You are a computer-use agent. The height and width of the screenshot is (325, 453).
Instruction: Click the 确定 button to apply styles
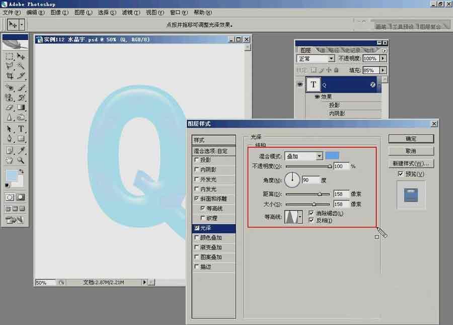(412, 138)
